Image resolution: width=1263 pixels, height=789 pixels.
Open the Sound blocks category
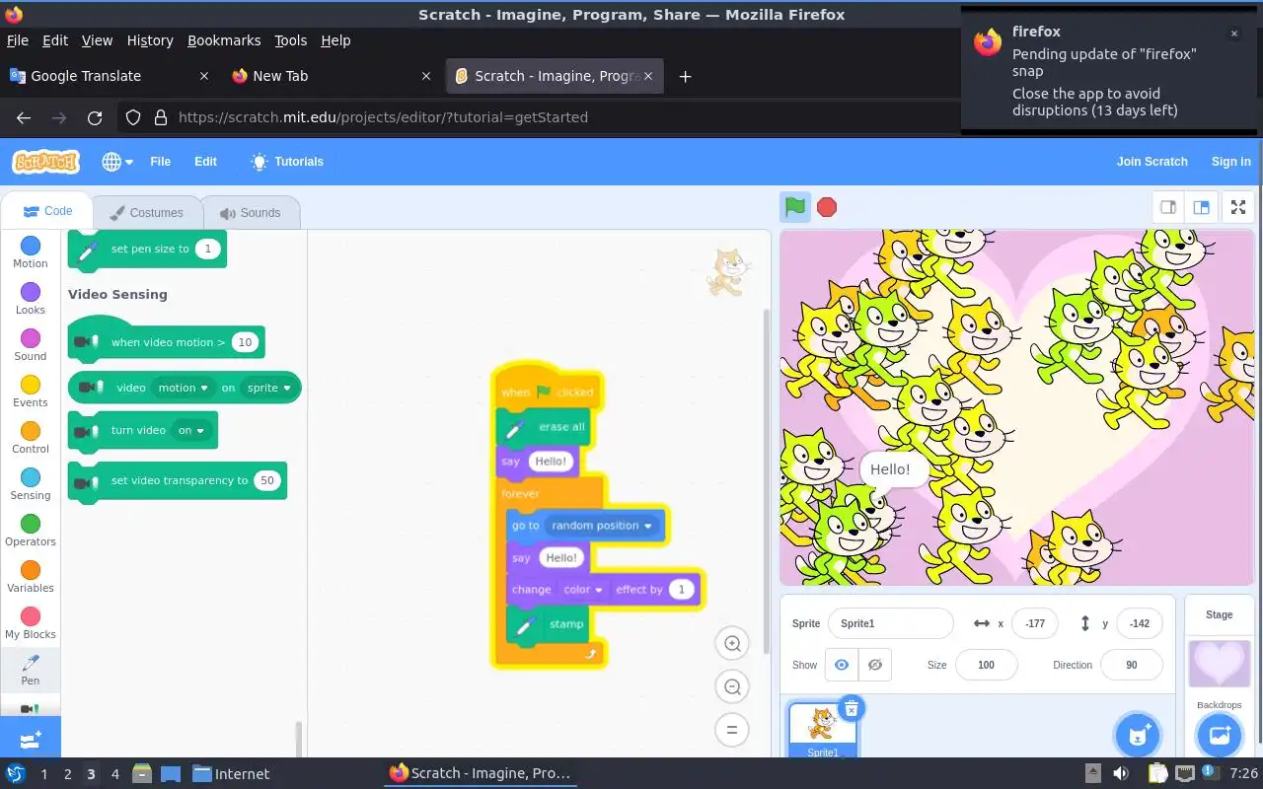(x=30, y=345)
